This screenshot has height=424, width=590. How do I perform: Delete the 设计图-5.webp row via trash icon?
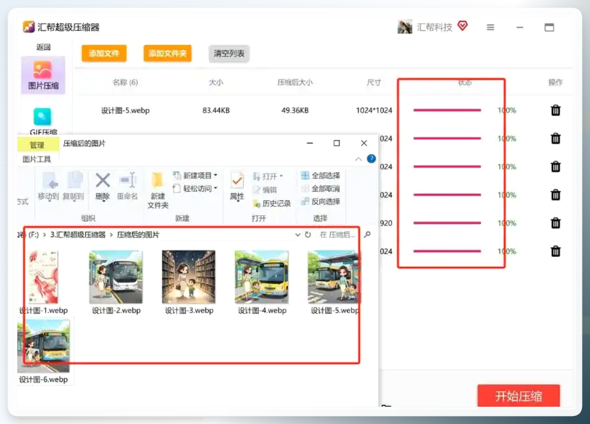tap(555, 110)
